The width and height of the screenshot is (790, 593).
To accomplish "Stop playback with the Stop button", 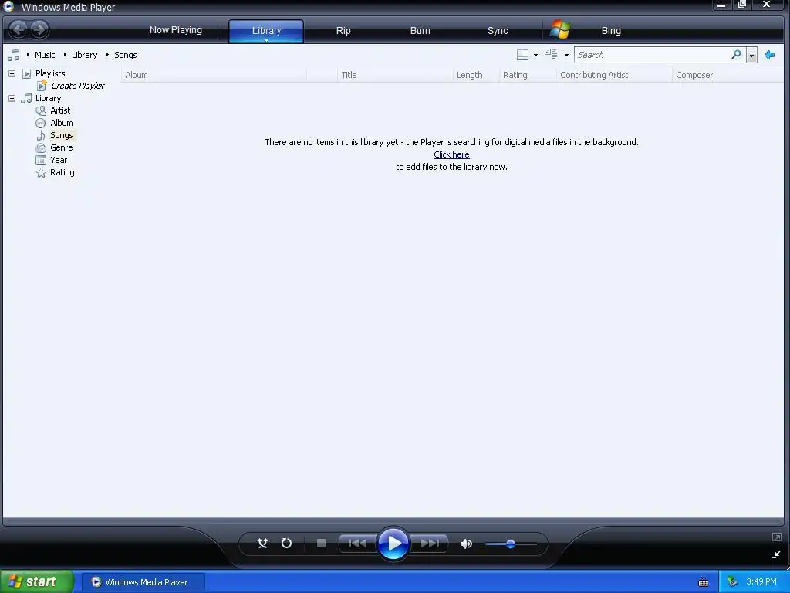I will [x=321, y=543].
